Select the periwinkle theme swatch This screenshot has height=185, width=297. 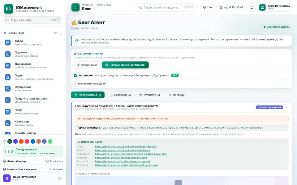pos(44,142)
